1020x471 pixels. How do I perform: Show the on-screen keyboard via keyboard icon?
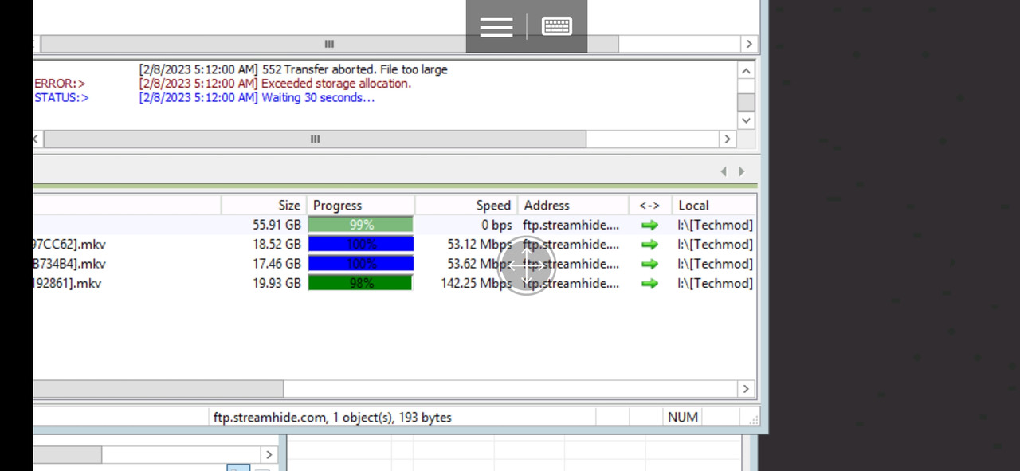point(556,26)
